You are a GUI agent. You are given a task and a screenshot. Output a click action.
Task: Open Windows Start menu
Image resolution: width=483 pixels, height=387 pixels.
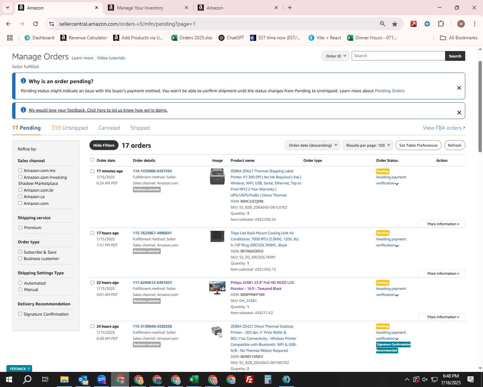click(x=9, y=379)
